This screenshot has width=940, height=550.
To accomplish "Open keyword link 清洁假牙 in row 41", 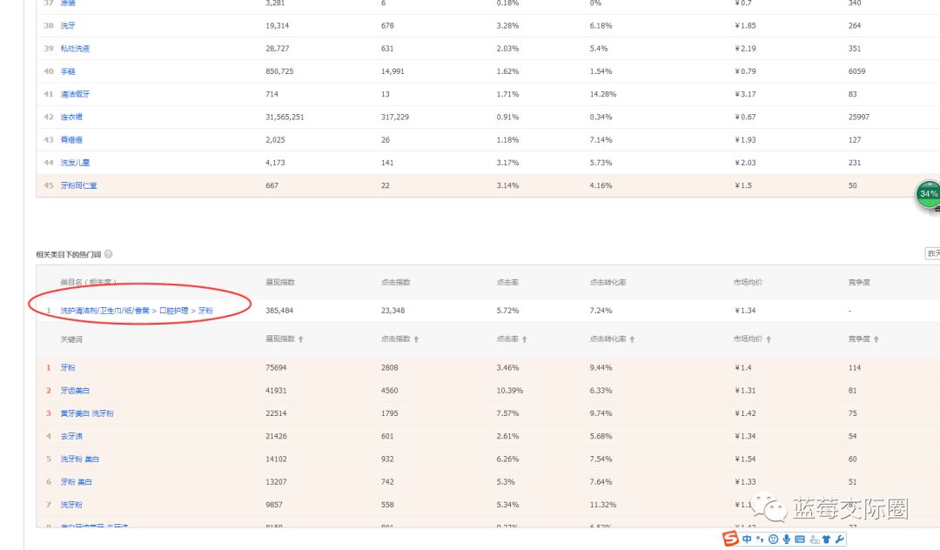I will tap(75, 94).
